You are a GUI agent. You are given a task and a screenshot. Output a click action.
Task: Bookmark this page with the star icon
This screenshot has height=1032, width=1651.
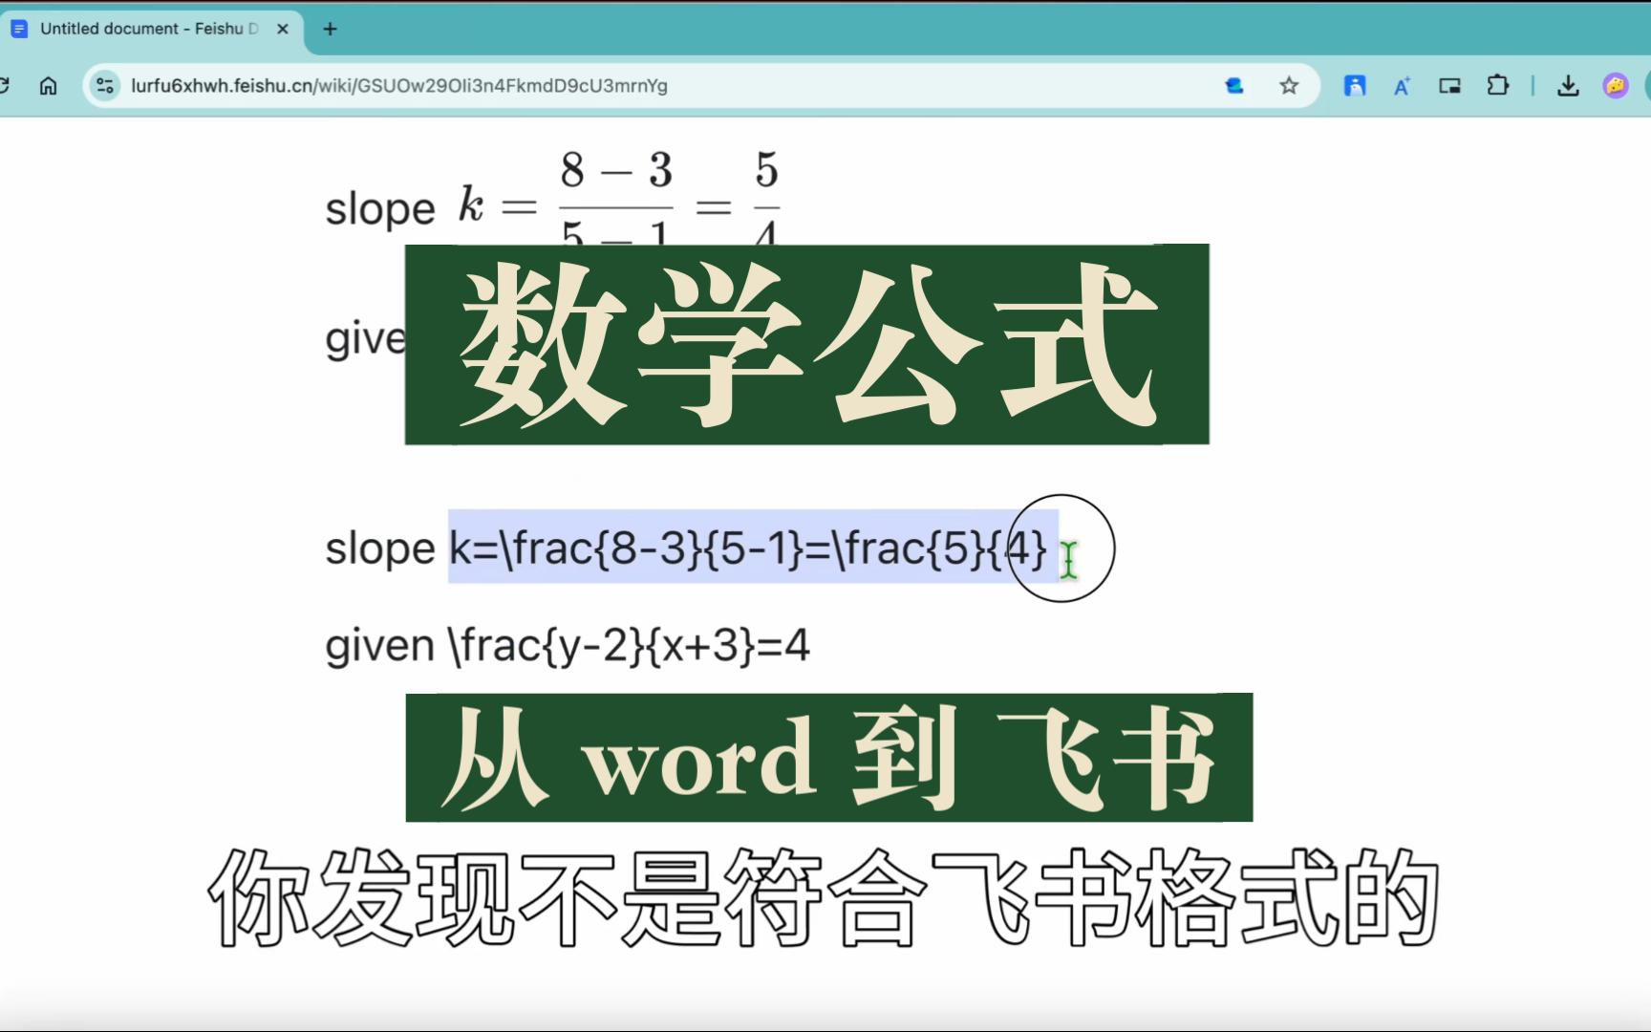click(x=1289, y=85)
